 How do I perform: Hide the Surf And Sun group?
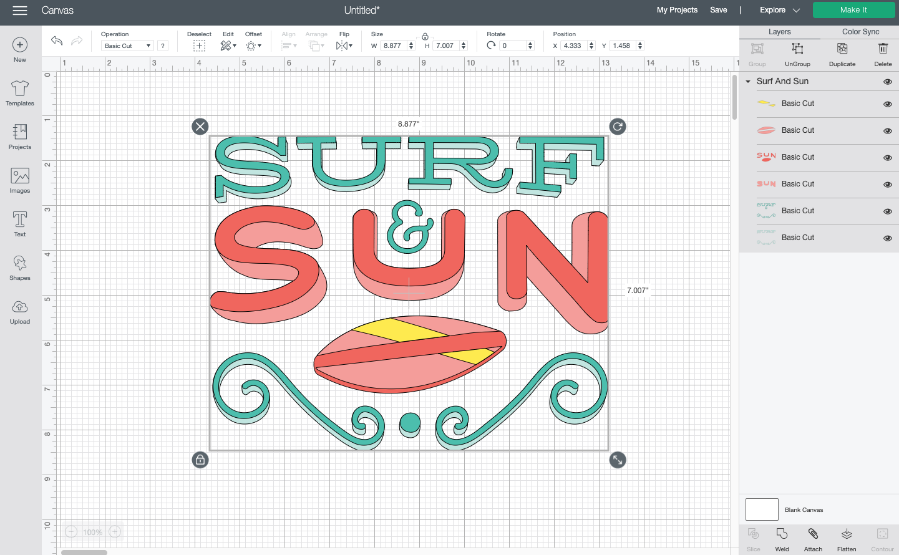click(887, 82)
